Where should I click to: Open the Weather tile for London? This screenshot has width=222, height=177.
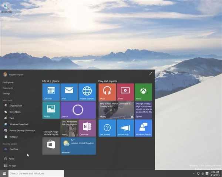(78, 146)
